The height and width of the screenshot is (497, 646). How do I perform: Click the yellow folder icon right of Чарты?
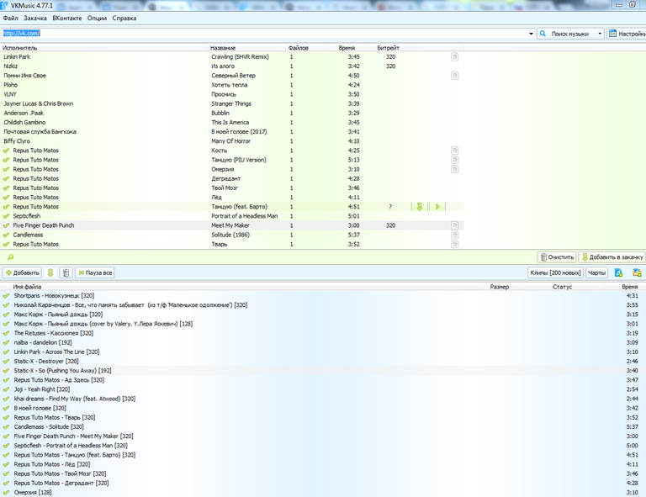click(637, 272)
